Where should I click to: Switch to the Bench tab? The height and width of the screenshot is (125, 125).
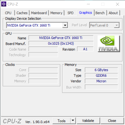pos(100,13)
